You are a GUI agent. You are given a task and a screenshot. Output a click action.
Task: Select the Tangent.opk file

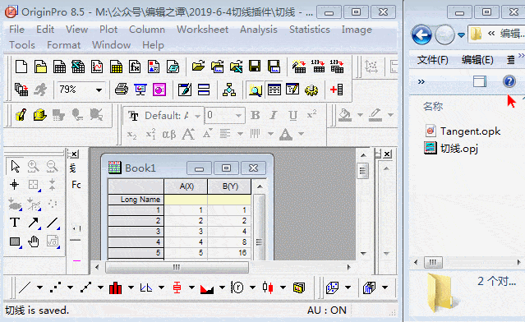tap(463, 131)
